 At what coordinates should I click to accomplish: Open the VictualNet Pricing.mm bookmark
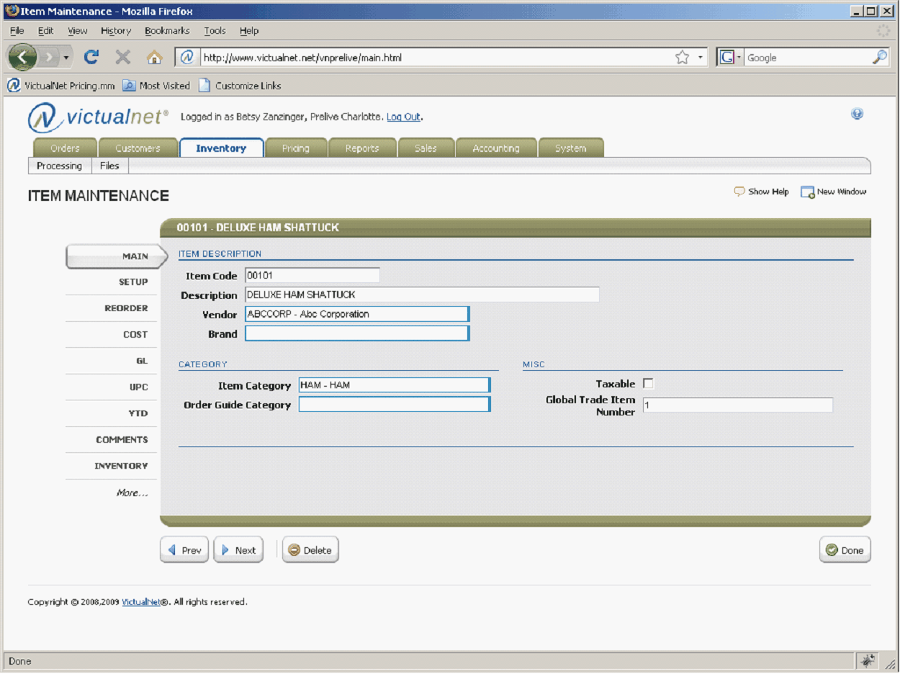point(61,86)
